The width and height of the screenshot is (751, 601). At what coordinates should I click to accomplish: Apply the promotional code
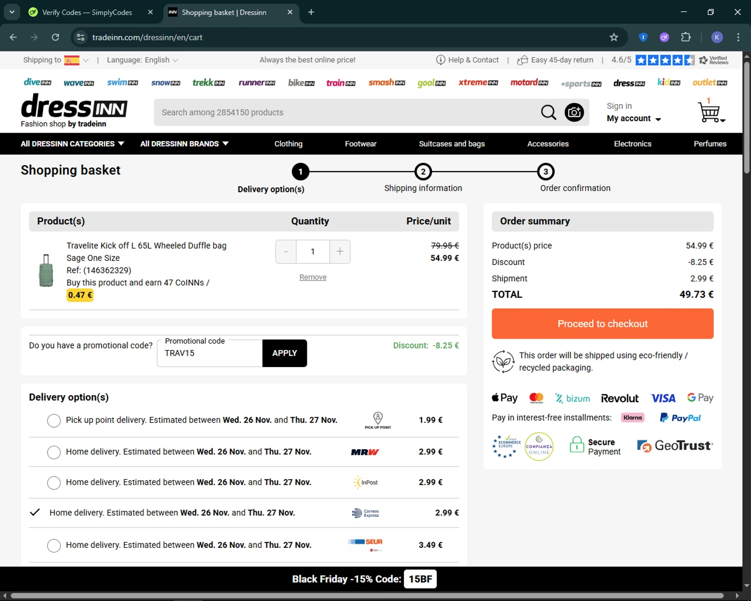coord(284,353)
